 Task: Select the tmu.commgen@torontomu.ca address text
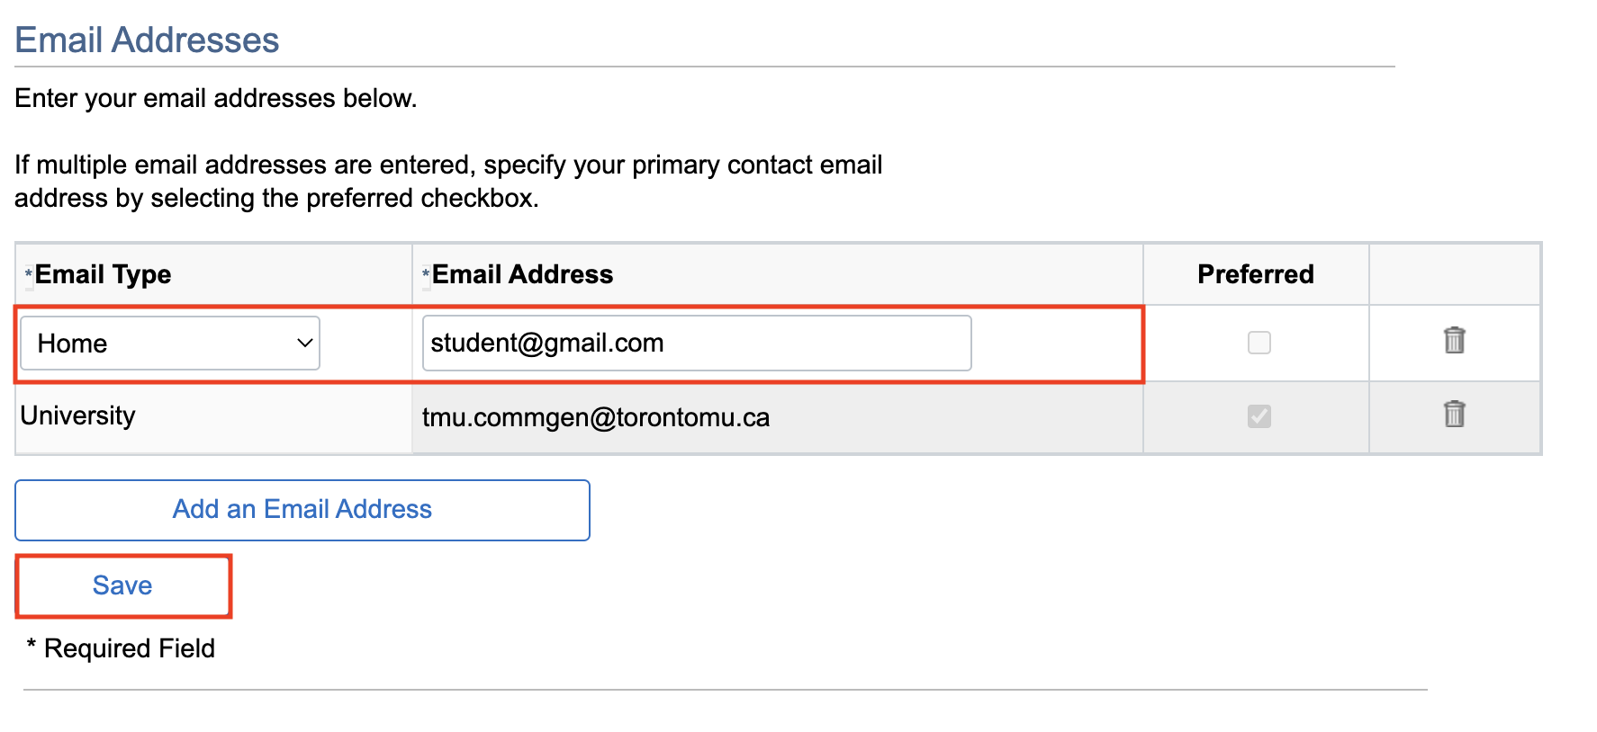pyautogui.click(x=595, y=417)
